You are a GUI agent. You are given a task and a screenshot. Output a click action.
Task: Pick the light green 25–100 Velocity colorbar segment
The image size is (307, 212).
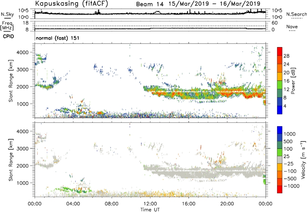coord(280,152)
